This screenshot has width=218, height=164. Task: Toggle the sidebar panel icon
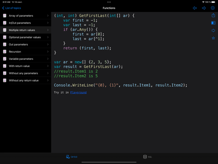point(213,23)
